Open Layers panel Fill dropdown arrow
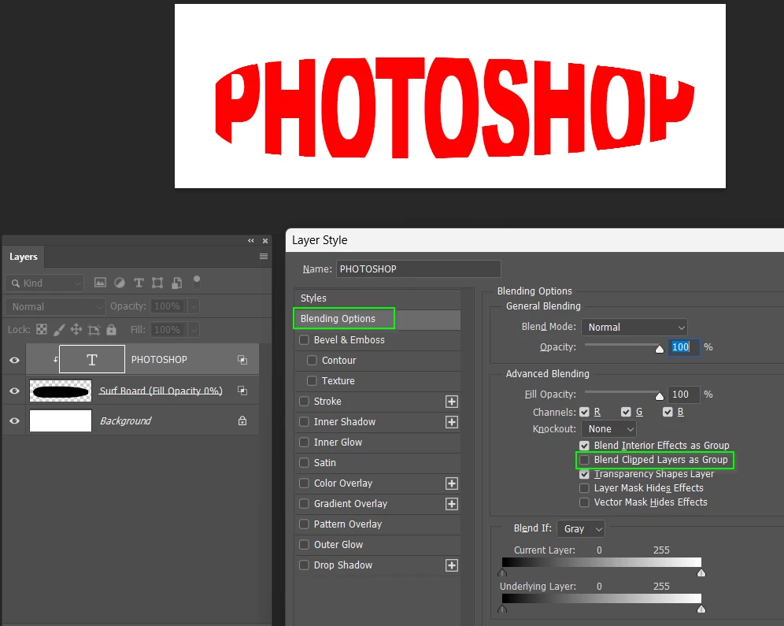 point(194,329)
